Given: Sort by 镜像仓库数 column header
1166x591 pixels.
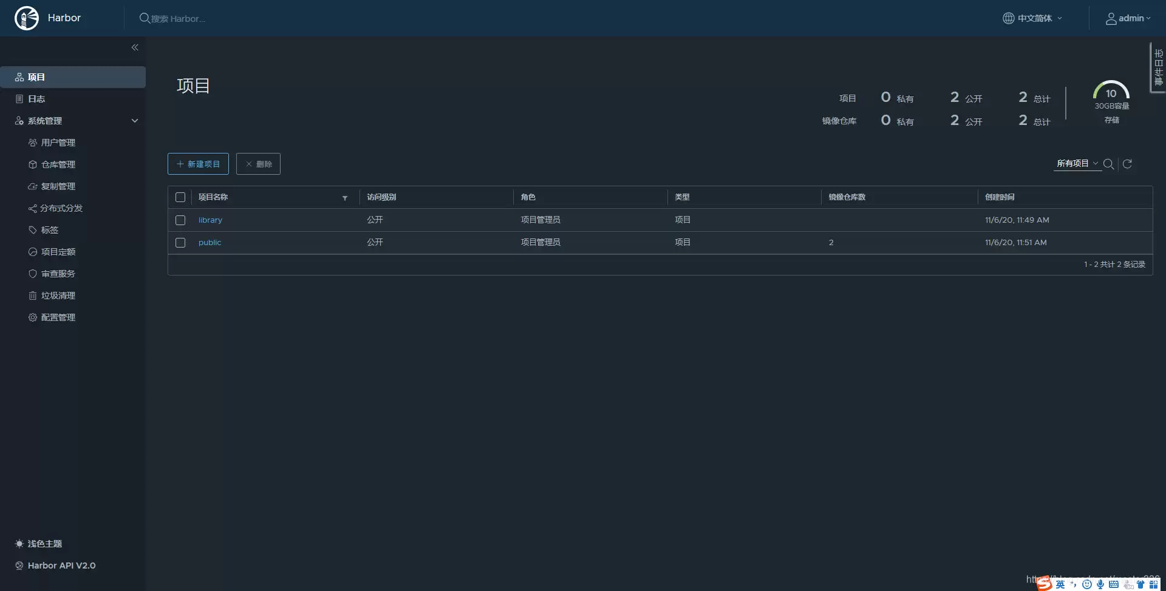Looking at the screenshot, I should pyautogui.click(x=847, y=197).
